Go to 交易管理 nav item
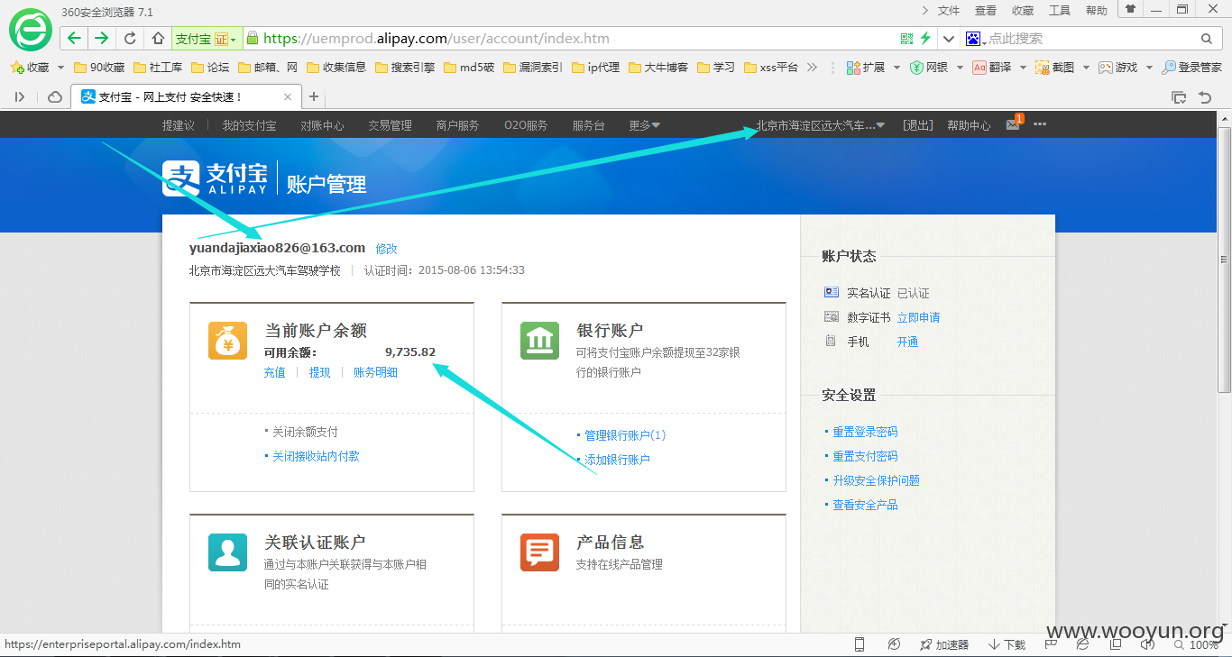Viewport: 1232px width, 657px height. 390,125
